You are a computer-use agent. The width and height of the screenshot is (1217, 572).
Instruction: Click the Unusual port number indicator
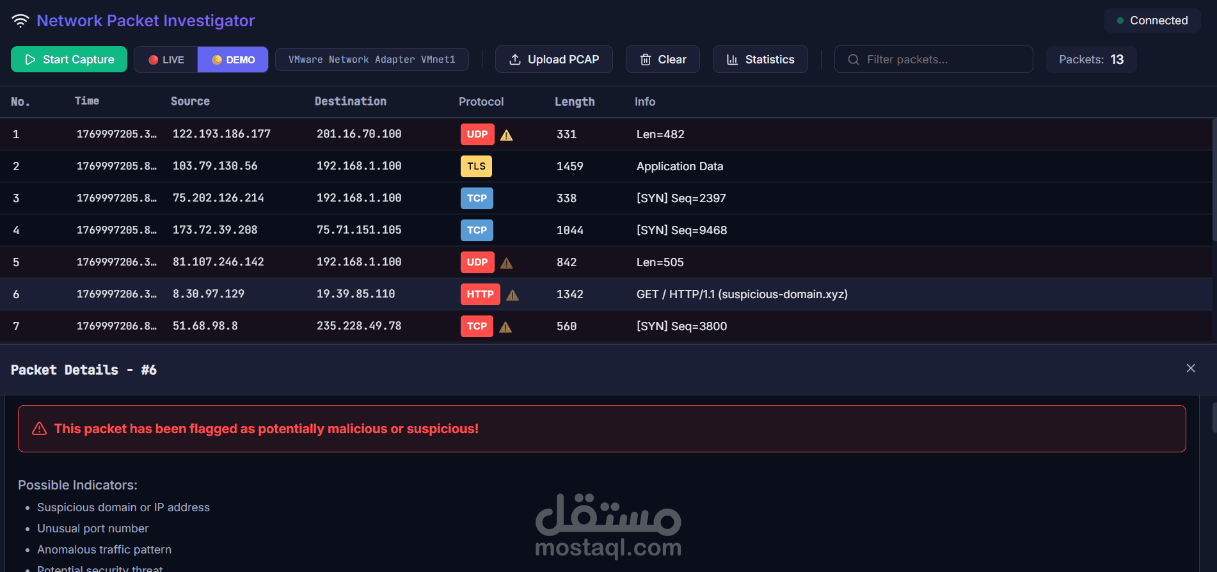click(x=93, y=528)
